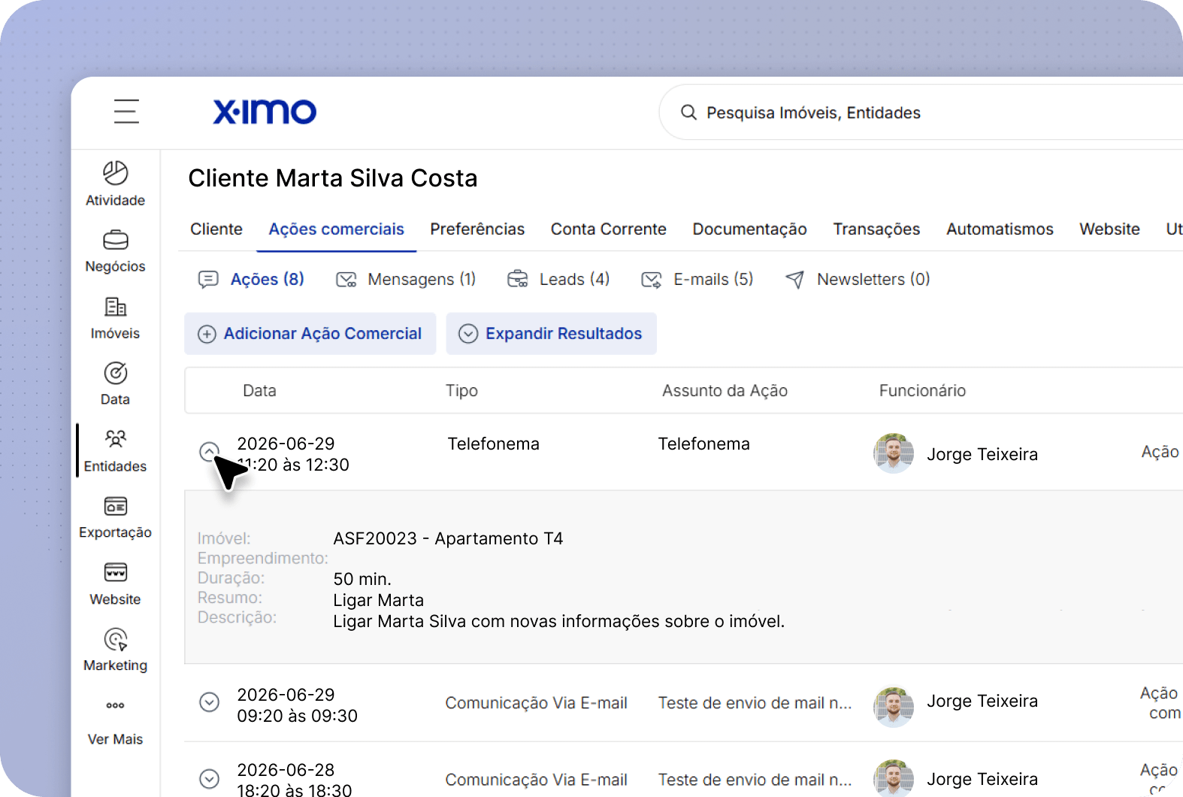Show the Leads (4) sub-tab
The image size is (1183, 797).
tap(558, 280)
